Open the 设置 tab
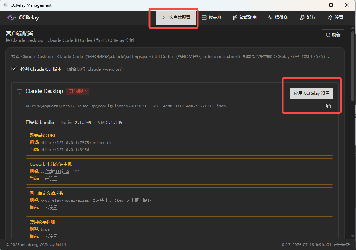 point(336,18)
